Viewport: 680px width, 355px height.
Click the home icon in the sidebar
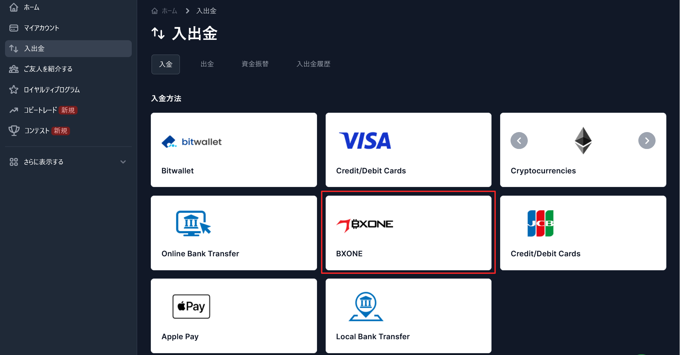click(x=14, y=7)
